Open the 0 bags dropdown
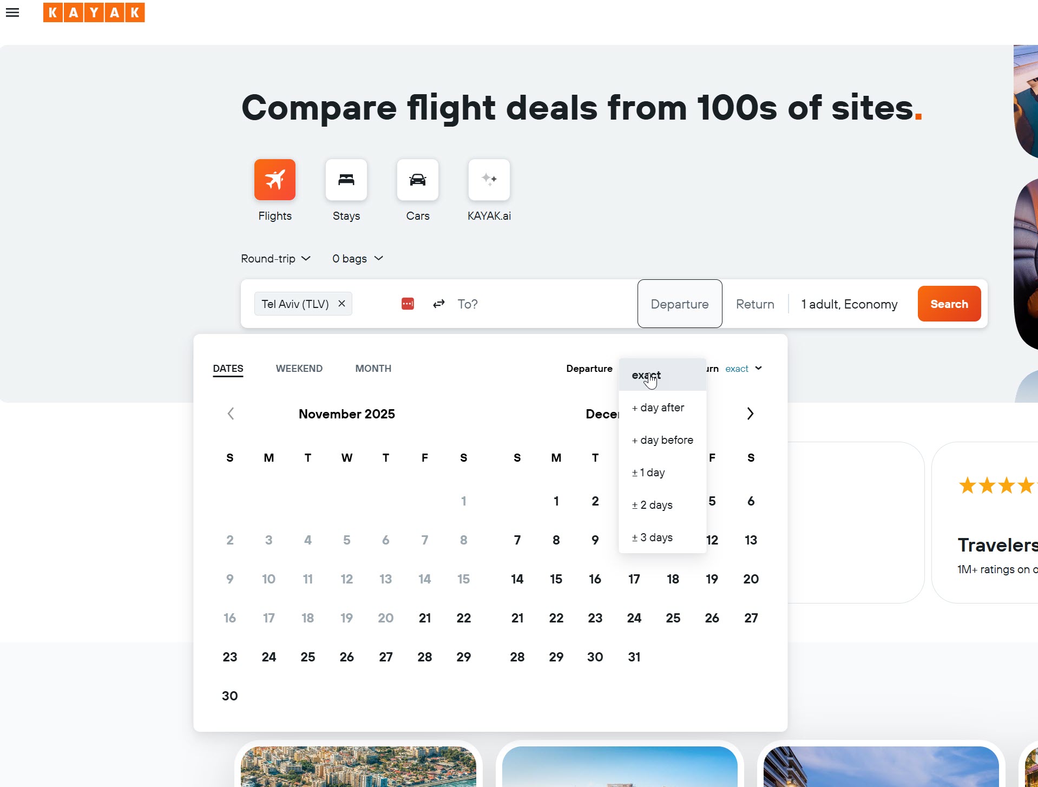The width and height of the screenshot is (1038, 787). 358,259
